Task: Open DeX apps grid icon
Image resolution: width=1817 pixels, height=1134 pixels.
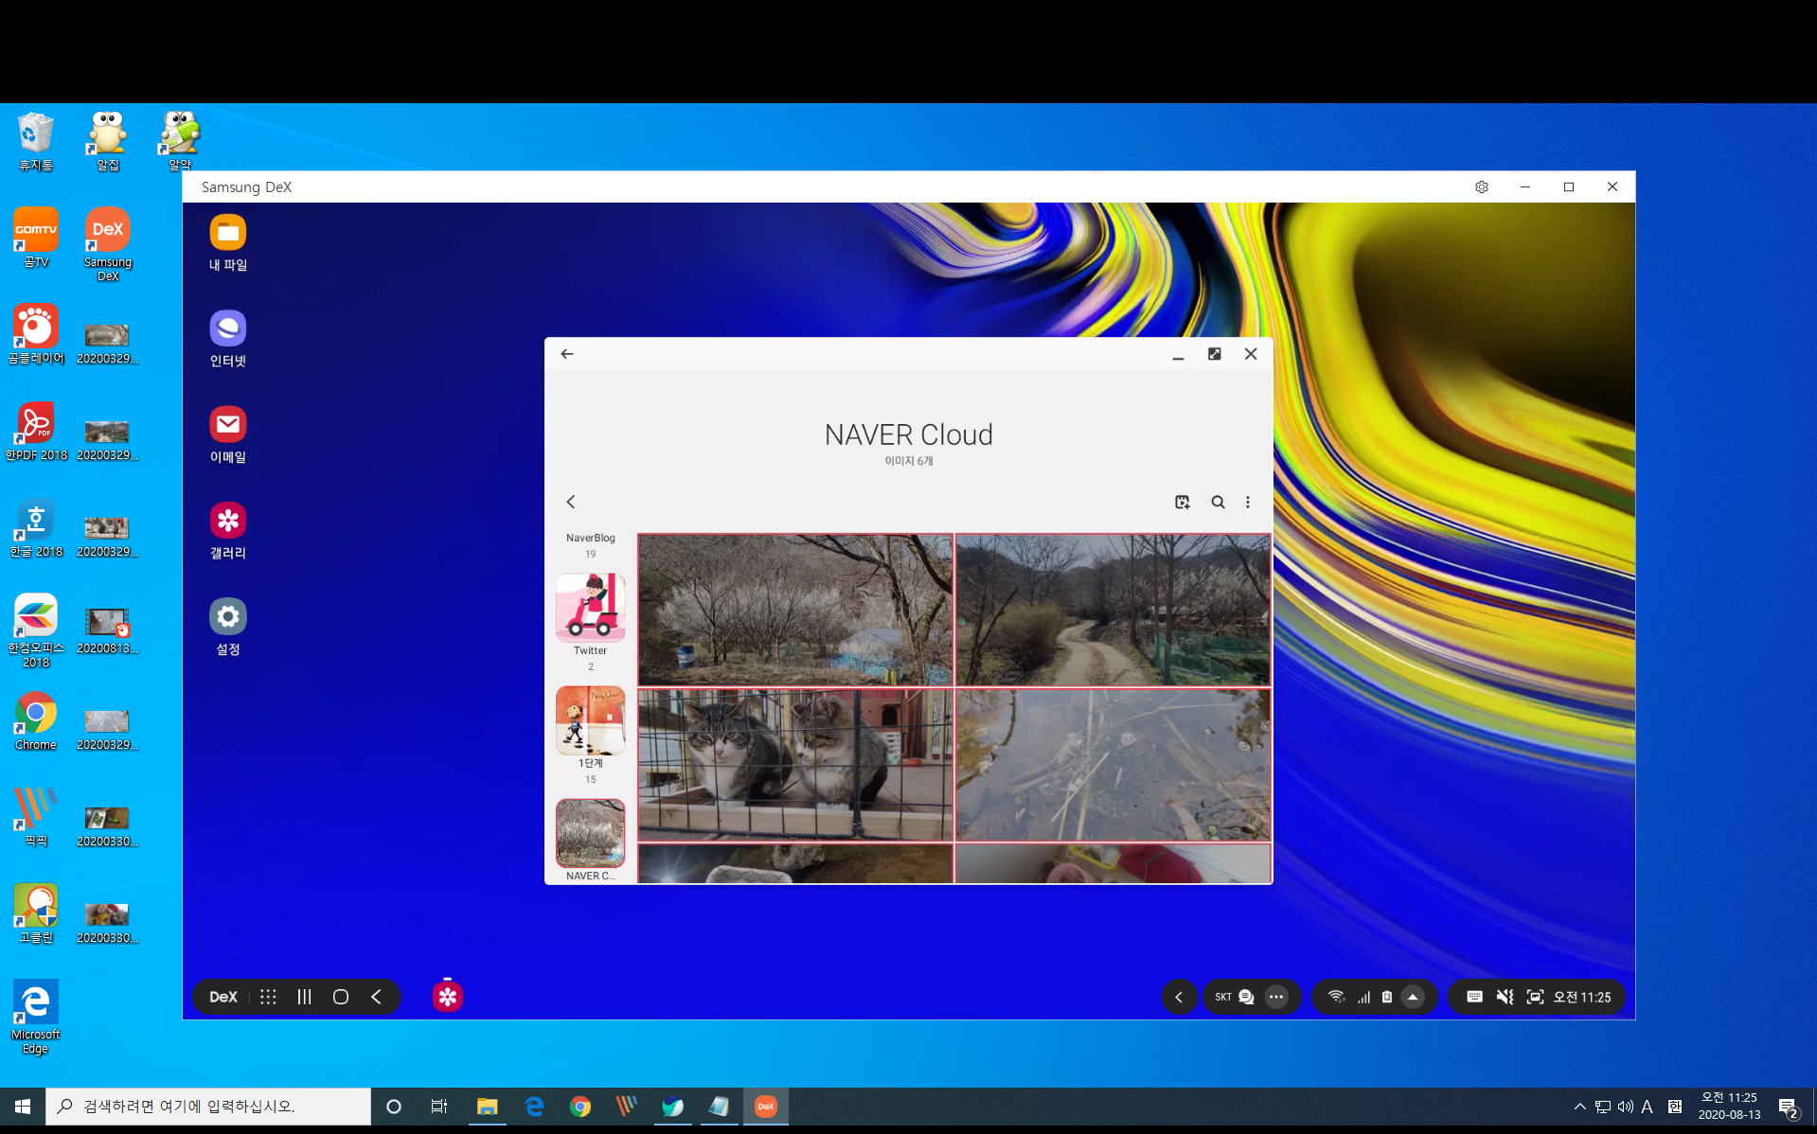Action: click(268, 997)
